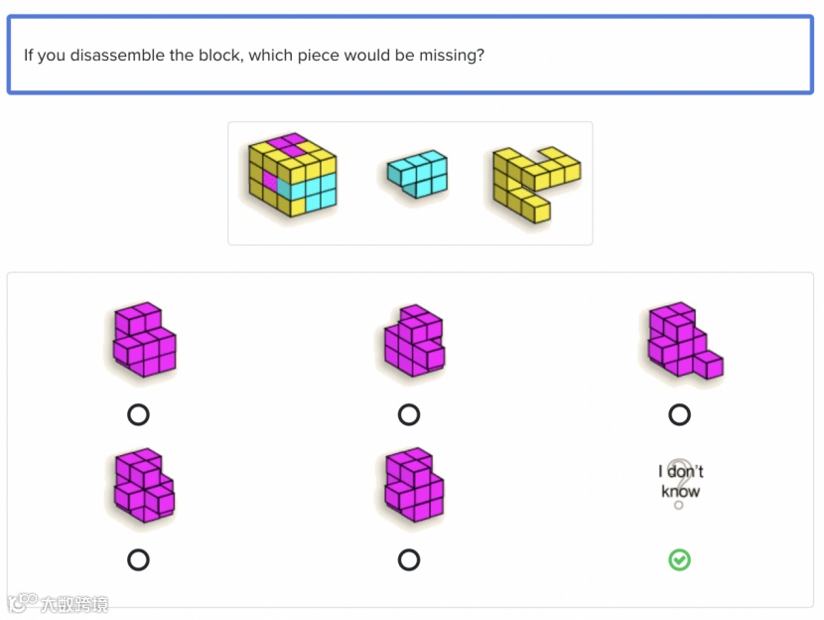Click the gray question mark icon
The image size is (824, 620).
point(680,484)
